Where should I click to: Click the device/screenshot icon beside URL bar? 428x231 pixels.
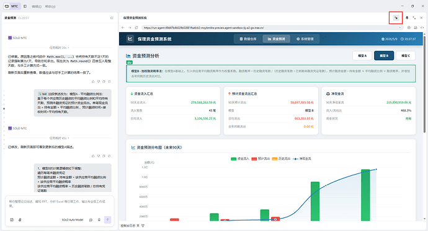point(416,27)
